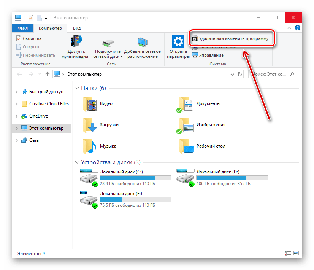Collapse the ribbon with the chevron

[289, 28]
